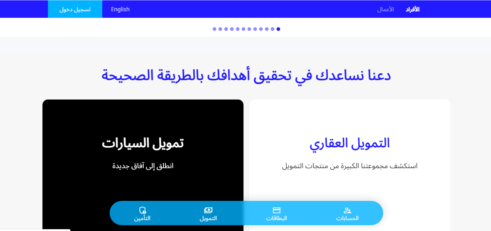Open the التمويل label in bottom navigation

pos(208,218)
